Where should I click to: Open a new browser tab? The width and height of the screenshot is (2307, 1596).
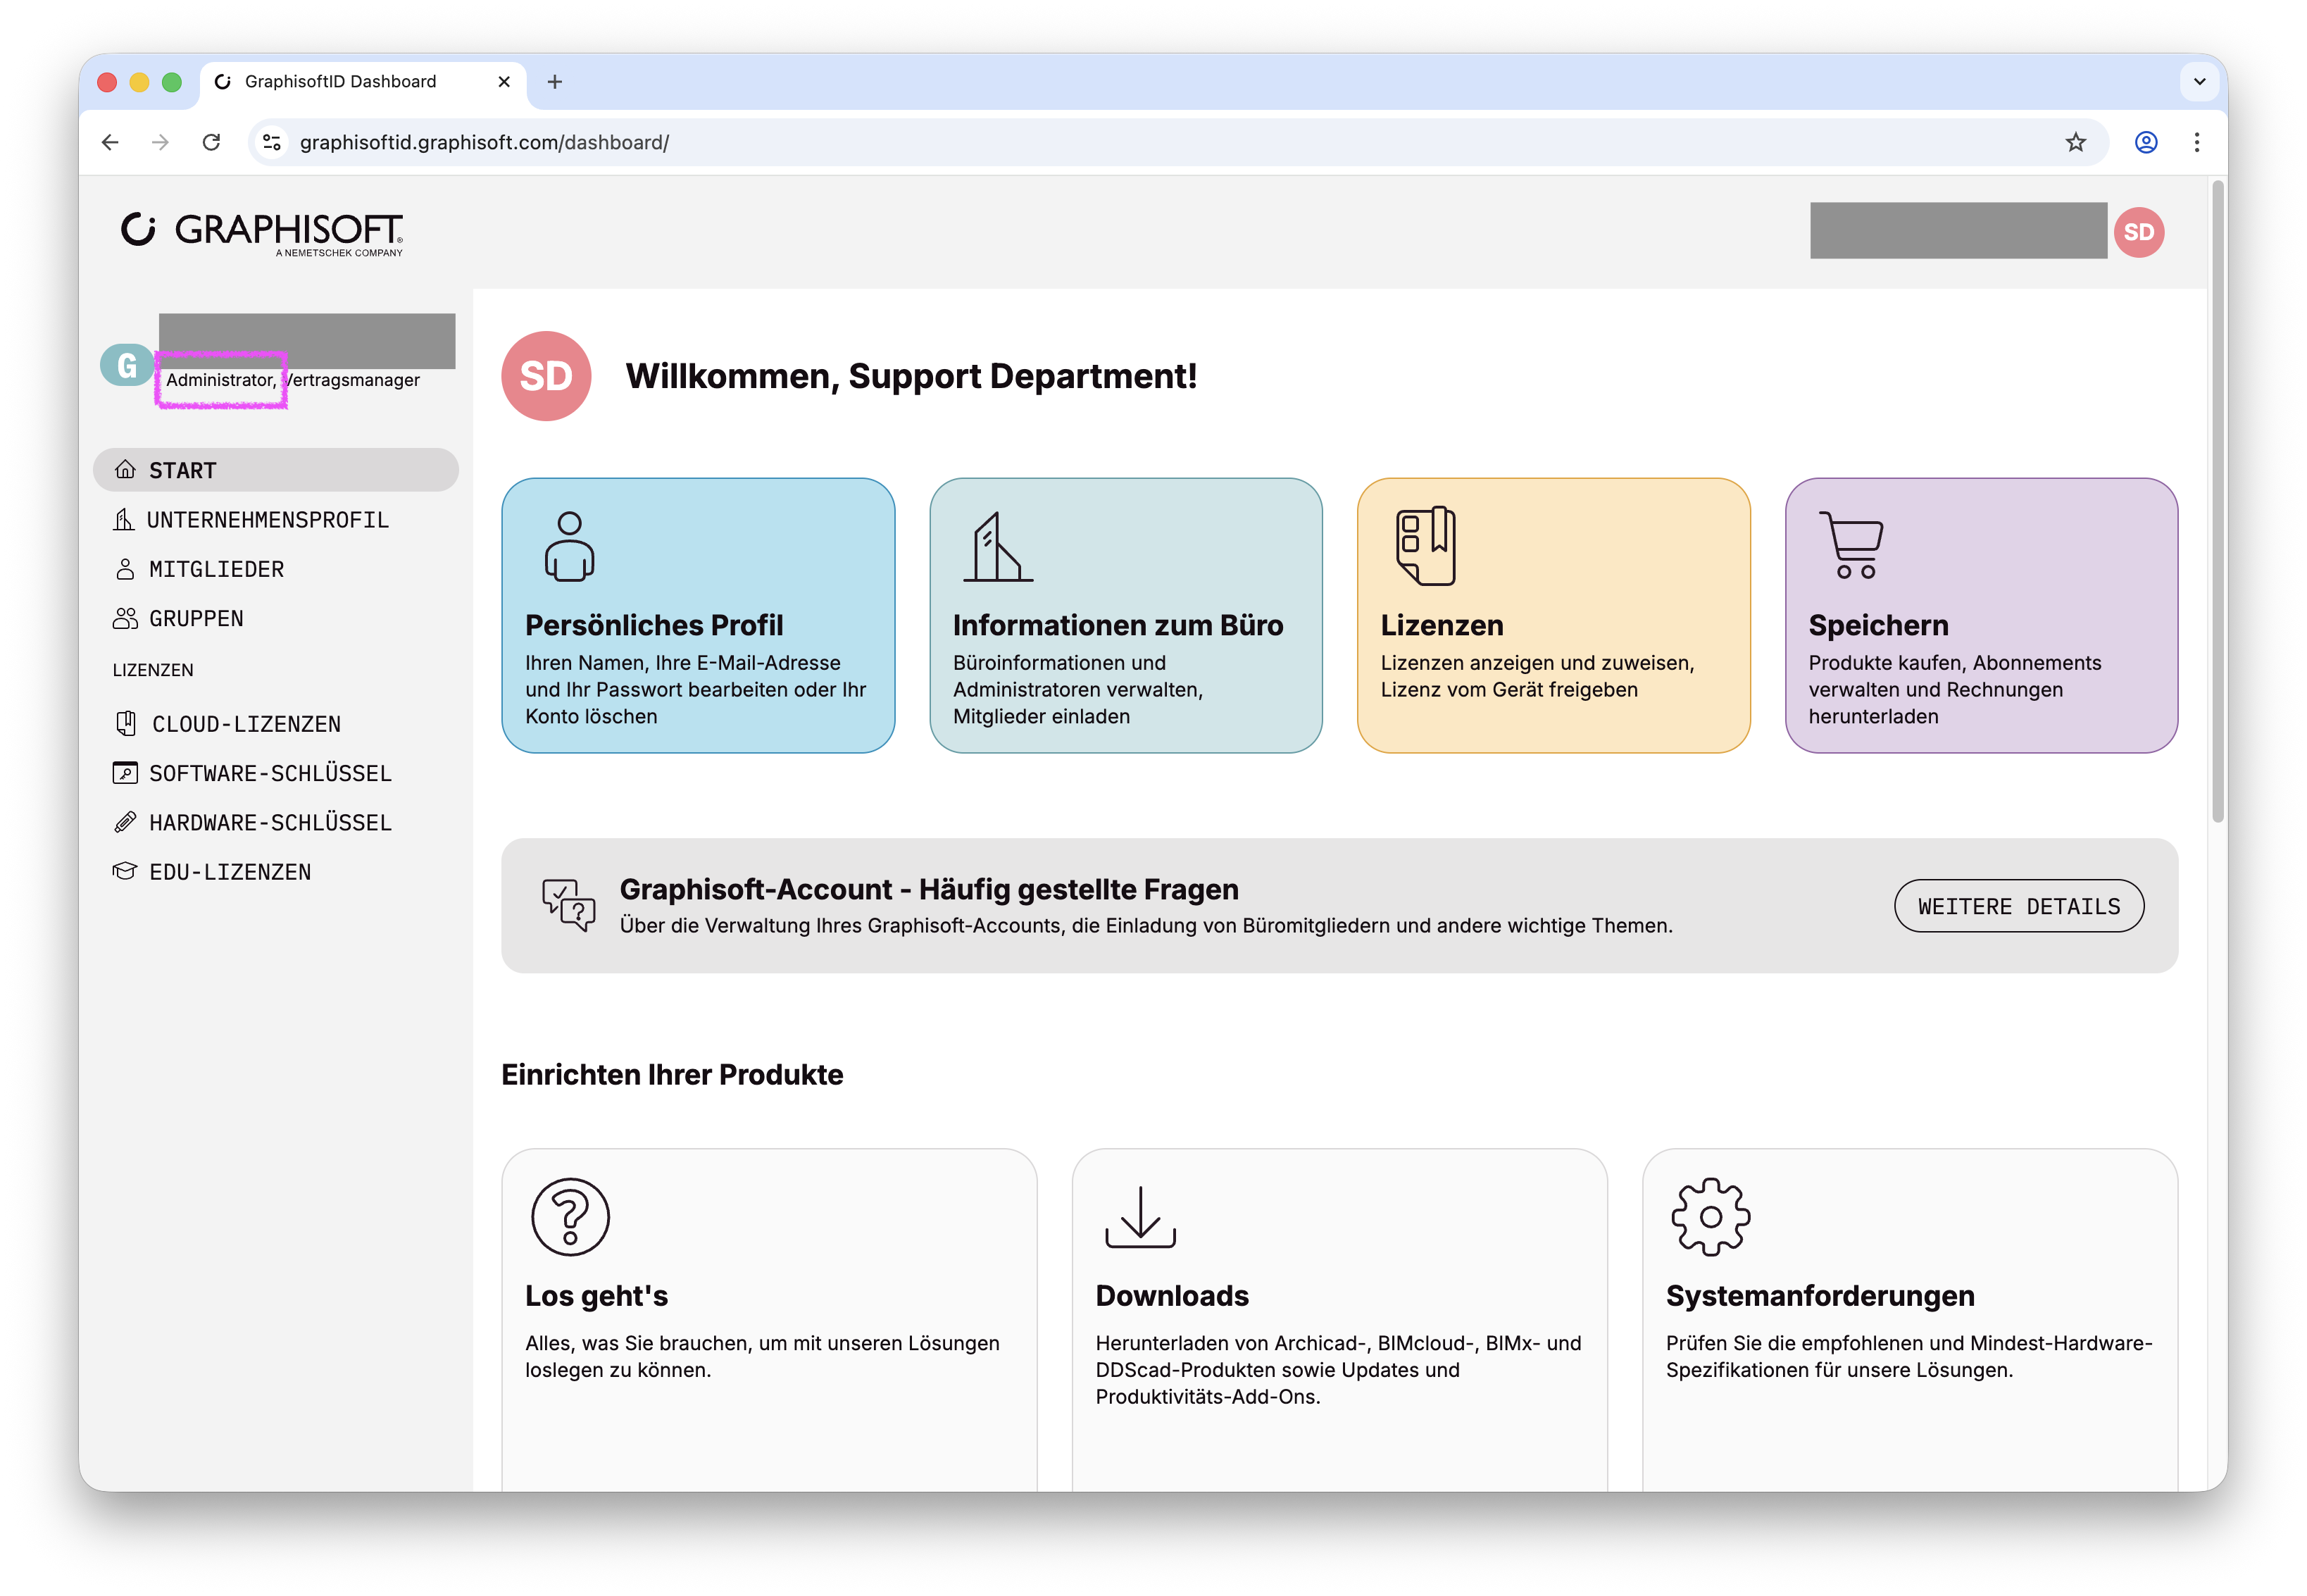click(x=555, y=81)
